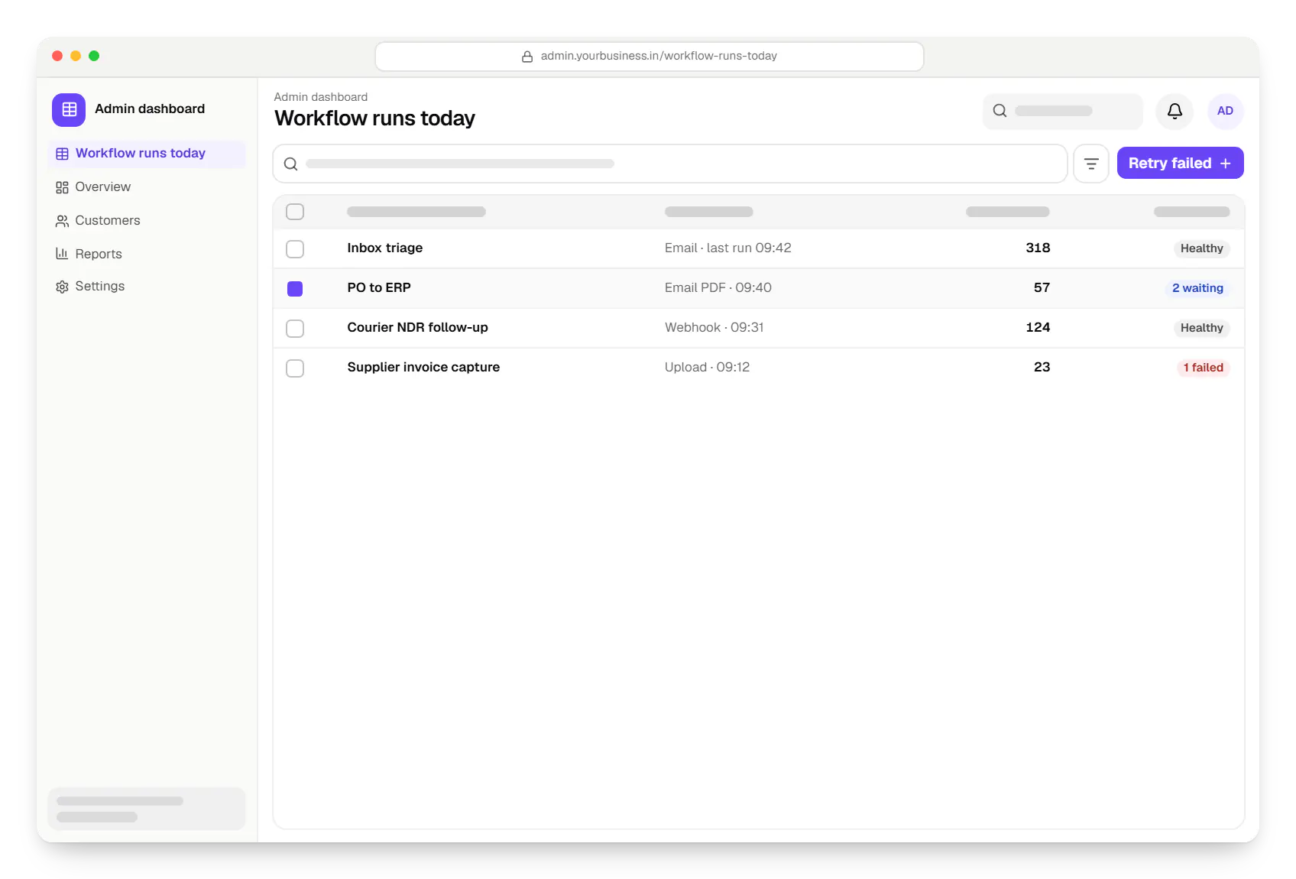Click the Healthy badge for Courier NDR
1296x879 pixels.
1201,328
